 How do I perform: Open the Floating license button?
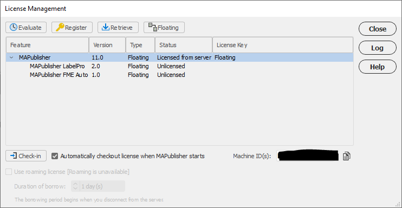pyautogui.click(x=164, y=28)
